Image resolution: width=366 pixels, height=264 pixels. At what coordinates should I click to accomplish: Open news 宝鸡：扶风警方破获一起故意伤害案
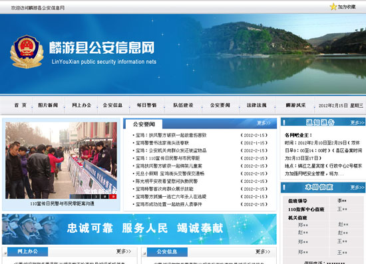(x=171, y=135)
